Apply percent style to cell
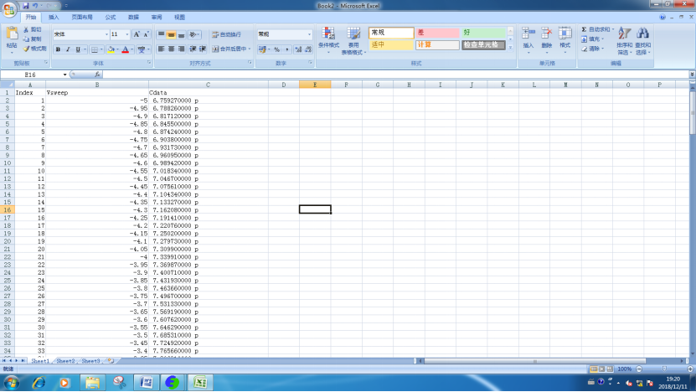This screenshot has height=392, width=696. [277, 49]
